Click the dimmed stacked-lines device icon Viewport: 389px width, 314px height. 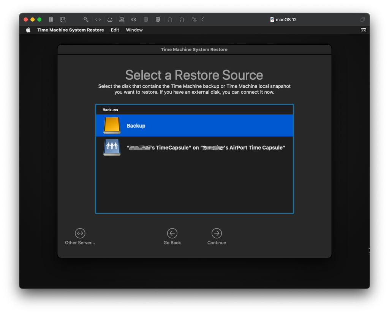pos(146,20)
